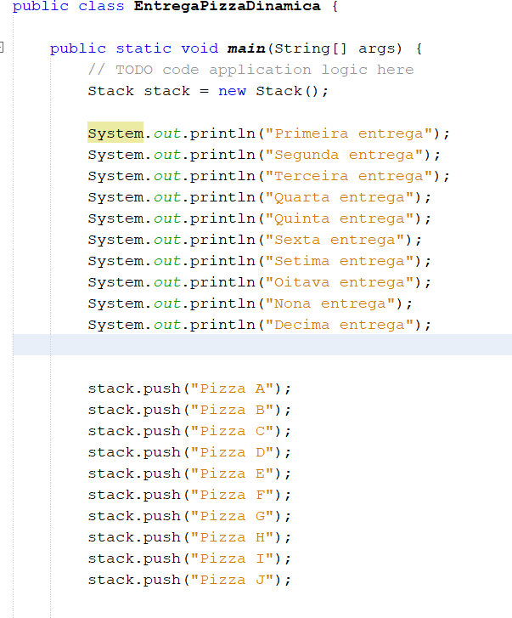Collapse the main method fold marker
The height and width of the screenshot is (618, 512).
[x=1, y=48]
